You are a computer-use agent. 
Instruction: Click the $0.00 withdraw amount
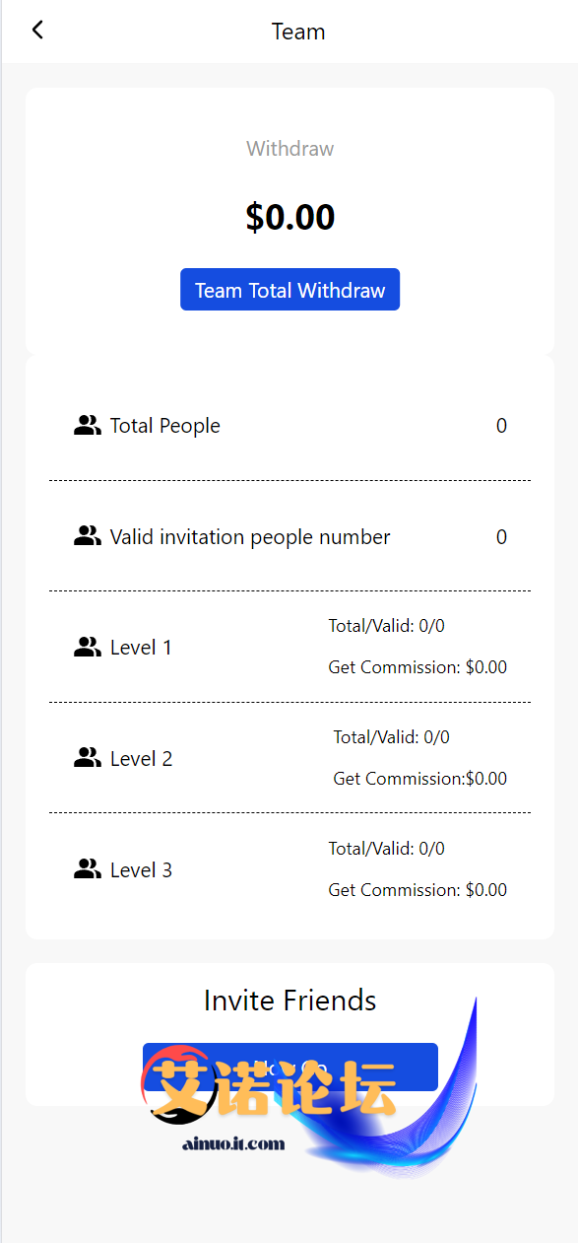tap(289, 217)
